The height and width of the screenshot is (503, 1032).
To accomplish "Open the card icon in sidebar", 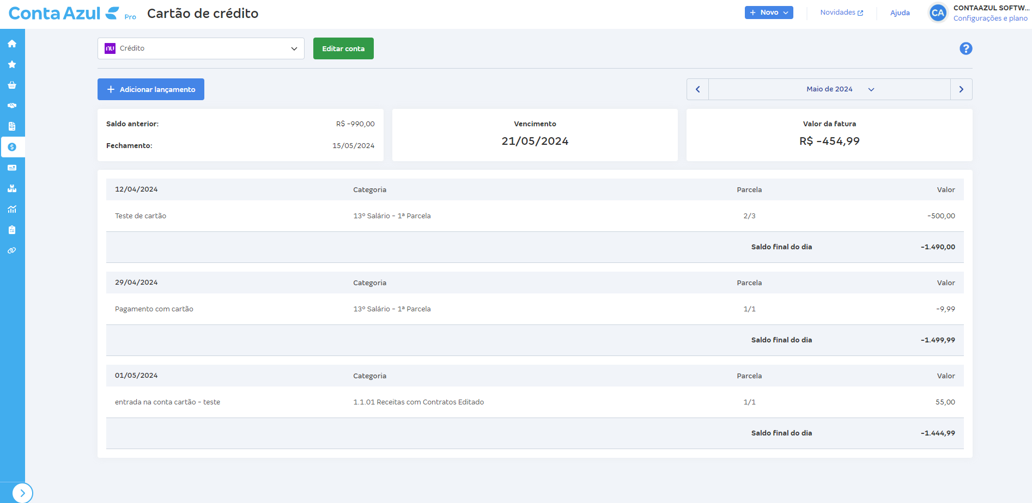I will [x=12, y=168].
